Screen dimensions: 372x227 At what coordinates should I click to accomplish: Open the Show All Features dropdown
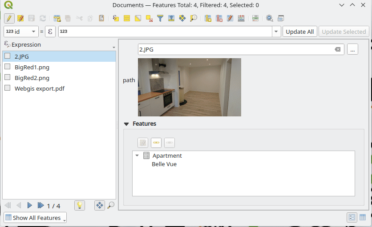point(35,218)
